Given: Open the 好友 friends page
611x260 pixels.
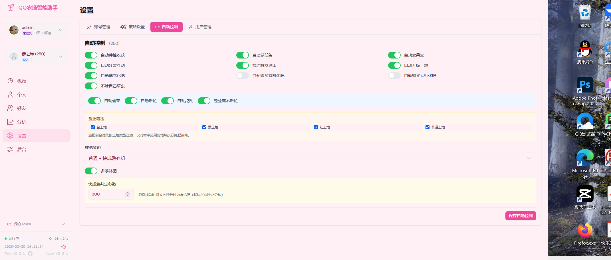Looking at the screenshot, I should coord(22,108).
